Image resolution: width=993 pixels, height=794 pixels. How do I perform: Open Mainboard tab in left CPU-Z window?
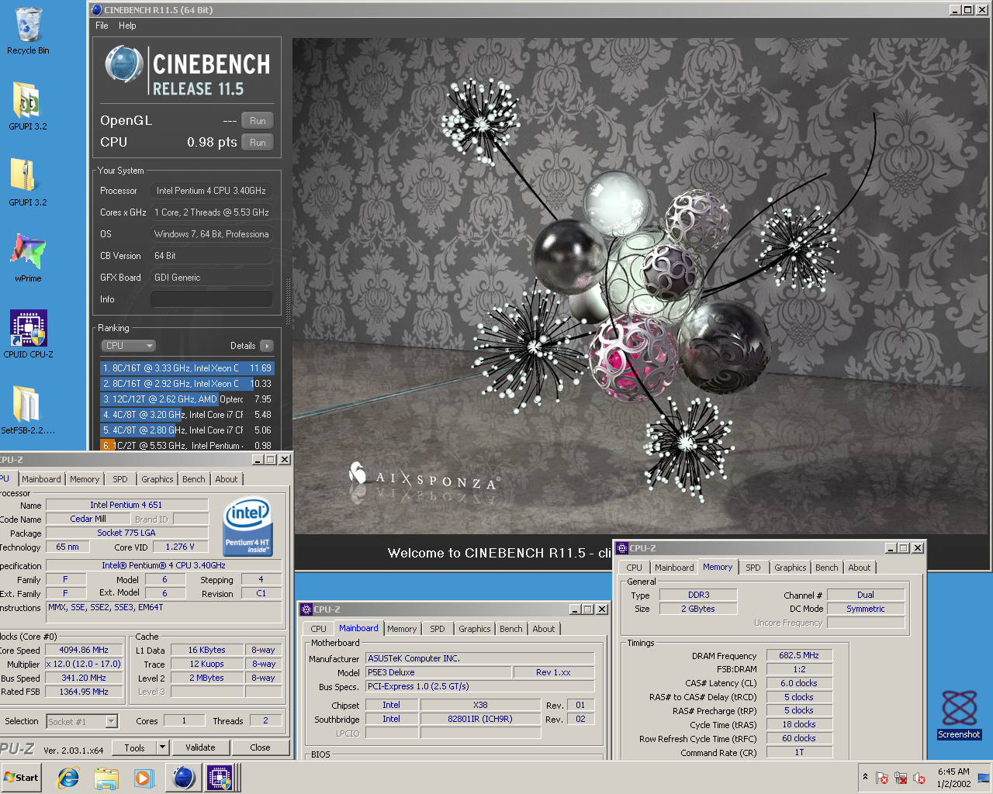(x=41, y=479)
